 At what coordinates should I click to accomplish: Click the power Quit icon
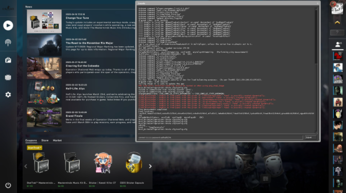[8, 185]
